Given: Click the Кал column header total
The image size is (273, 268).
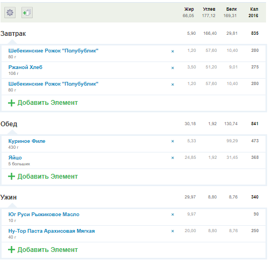Looking at the screenshot, I should pos(254,12).
